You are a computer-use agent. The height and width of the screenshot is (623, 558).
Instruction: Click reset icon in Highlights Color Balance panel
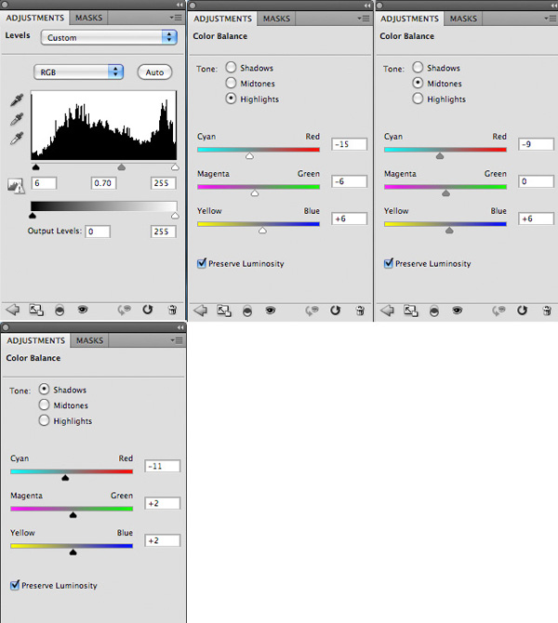pos(336,311)
